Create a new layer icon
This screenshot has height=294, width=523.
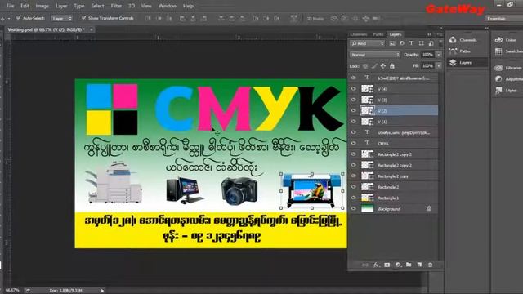point(419,265)
